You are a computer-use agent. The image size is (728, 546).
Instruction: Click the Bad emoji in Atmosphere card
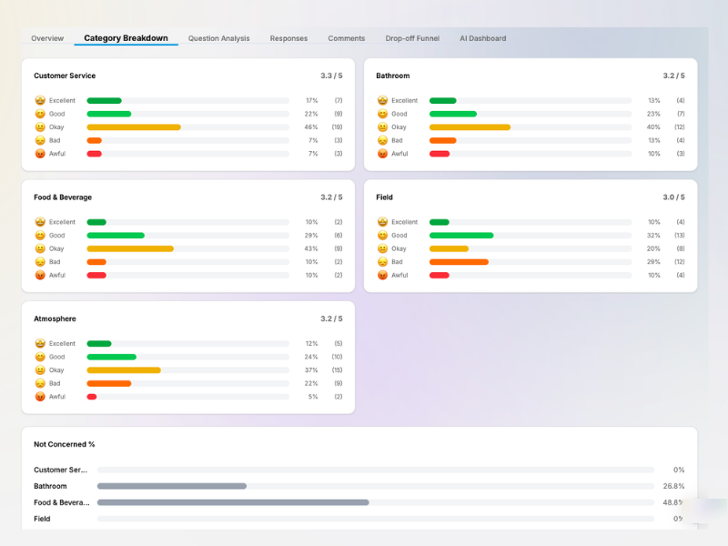40,383
